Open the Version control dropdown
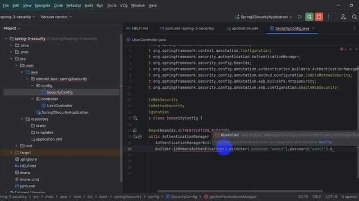The height and width of the screenshot is (201, 359). [56, 17]
